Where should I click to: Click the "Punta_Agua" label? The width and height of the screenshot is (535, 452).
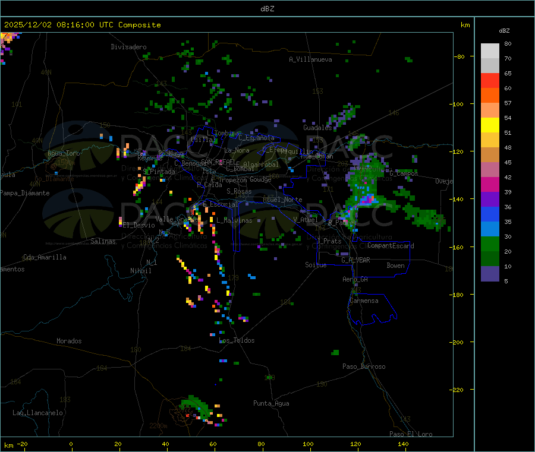pos(271,403)
